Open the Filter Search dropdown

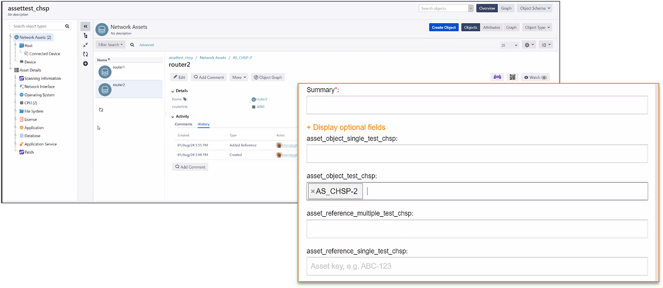(x=110, y=44)
